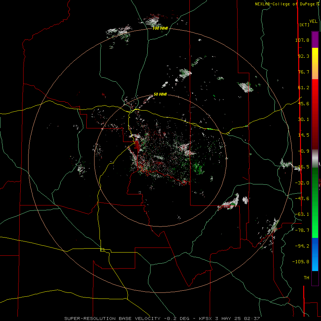Click the gray near-zero segment of the color bar
This screenshot has width=321, height=321.
pos(315,158)
